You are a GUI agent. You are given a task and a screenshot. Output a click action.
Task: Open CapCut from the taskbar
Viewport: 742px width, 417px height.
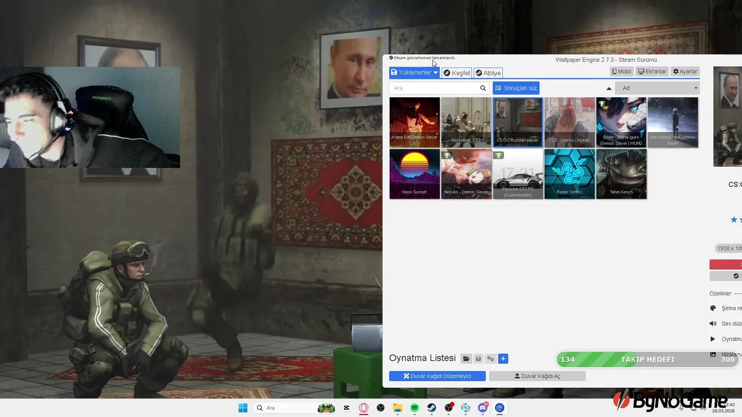[347, 408]
